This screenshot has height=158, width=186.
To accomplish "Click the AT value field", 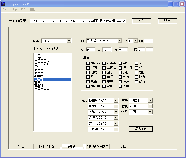I will [x=91, y=50].
